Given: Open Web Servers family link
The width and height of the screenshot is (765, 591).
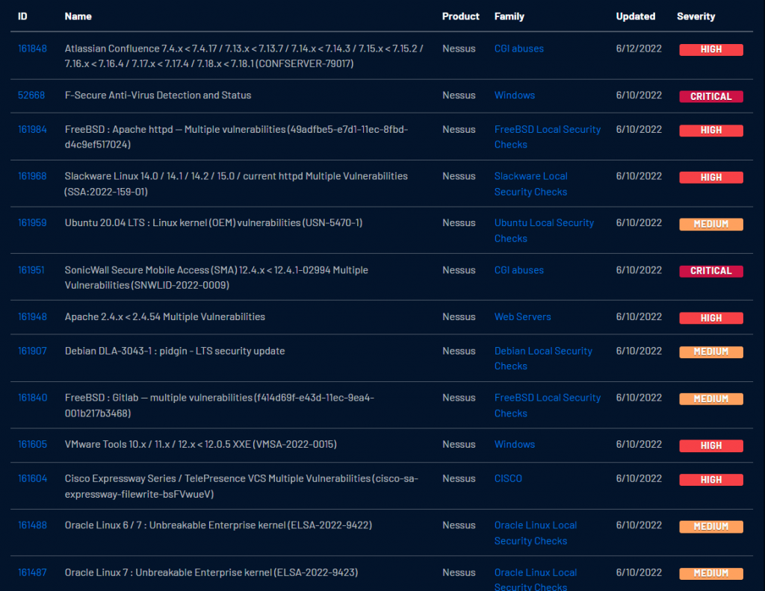Looking at the screenshot, I should pyautogui.click(x=522, y=316).
